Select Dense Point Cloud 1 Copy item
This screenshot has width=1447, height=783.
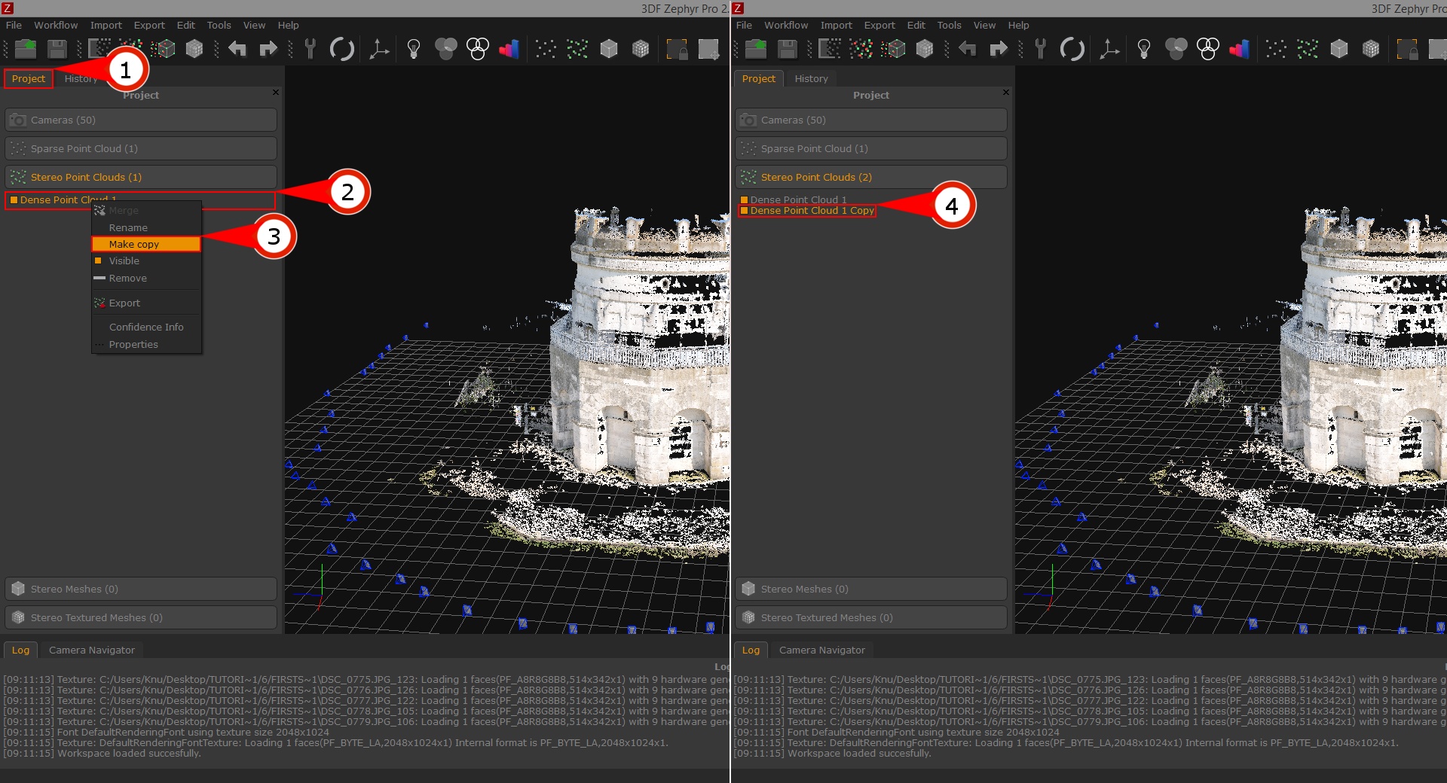pyautogui.click(x=812, y=211)
